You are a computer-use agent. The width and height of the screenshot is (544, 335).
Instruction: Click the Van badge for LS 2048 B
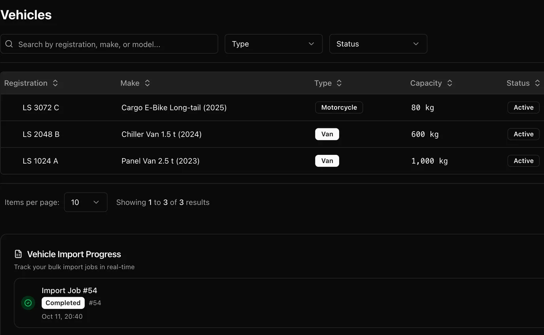coord(327,134)
